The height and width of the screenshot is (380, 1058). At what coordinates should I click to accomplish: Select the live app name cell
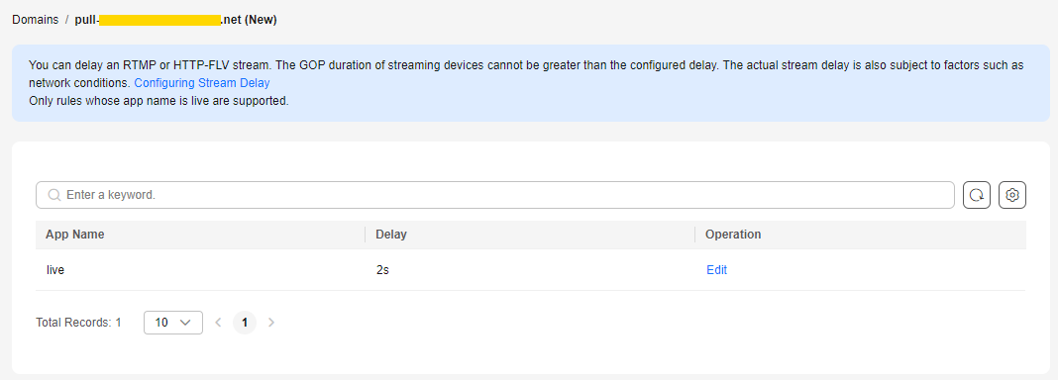(x=55, y=269)
